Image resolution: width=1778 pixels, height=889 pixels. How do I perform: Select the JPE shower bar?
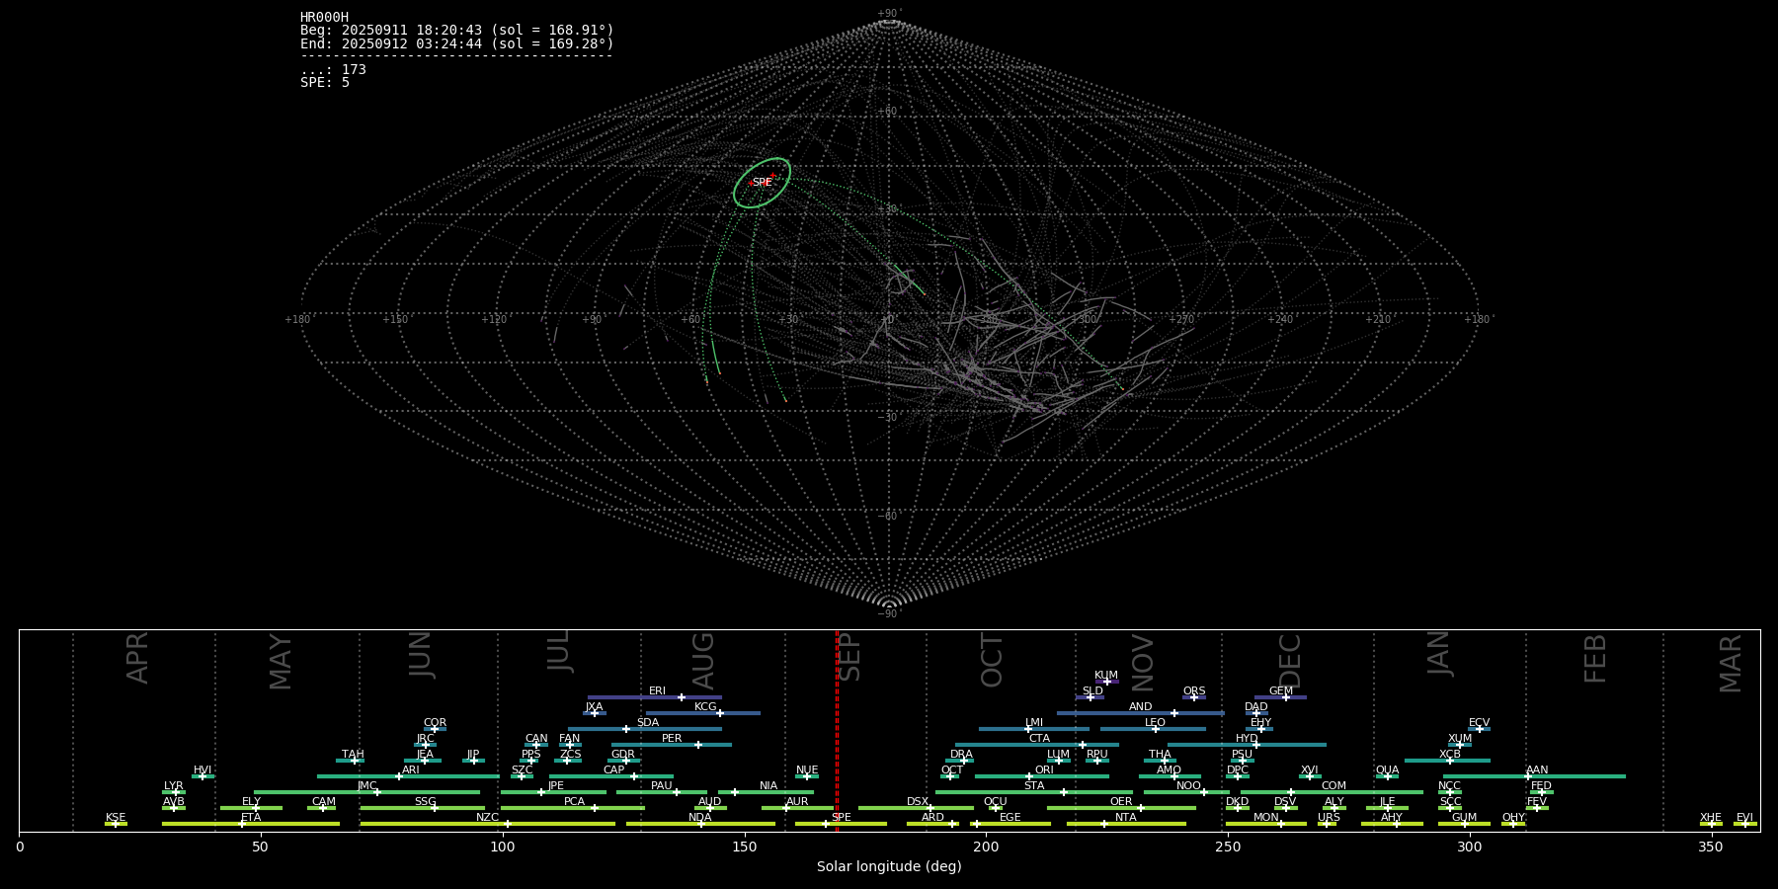[x=553, y=792]
